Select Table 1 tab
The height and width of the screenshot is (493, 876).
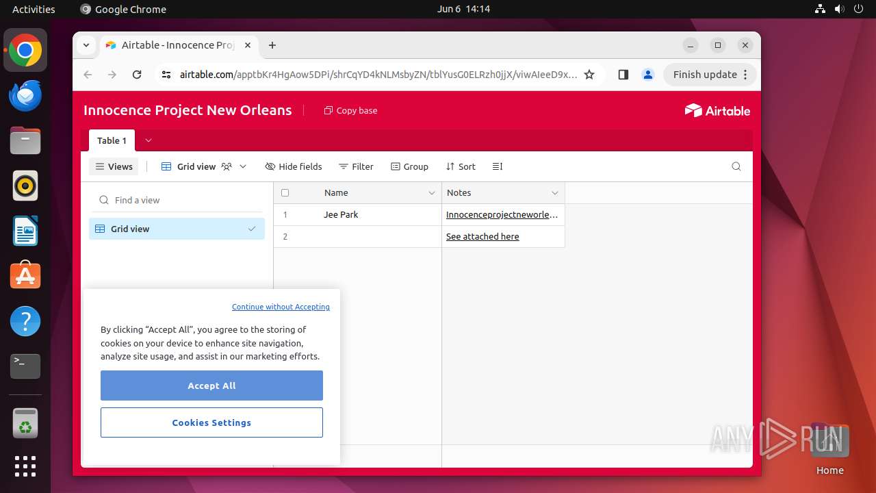112,140
